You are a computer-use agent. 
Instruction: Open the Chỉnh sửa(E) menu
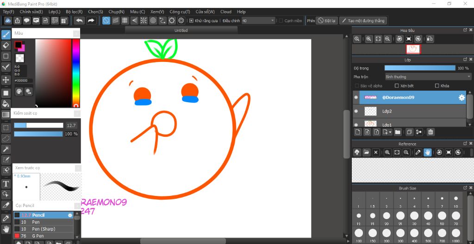(x=31, y=12)
